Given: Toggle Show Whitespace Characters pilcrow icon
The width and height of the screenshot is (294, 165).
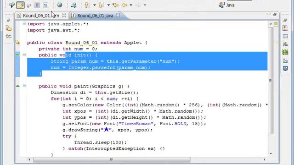Looking at the screenshot, I should pos(45,5).
